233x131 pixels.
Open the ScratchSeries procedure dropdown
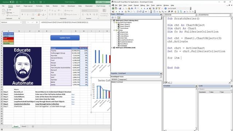point(230,15)
